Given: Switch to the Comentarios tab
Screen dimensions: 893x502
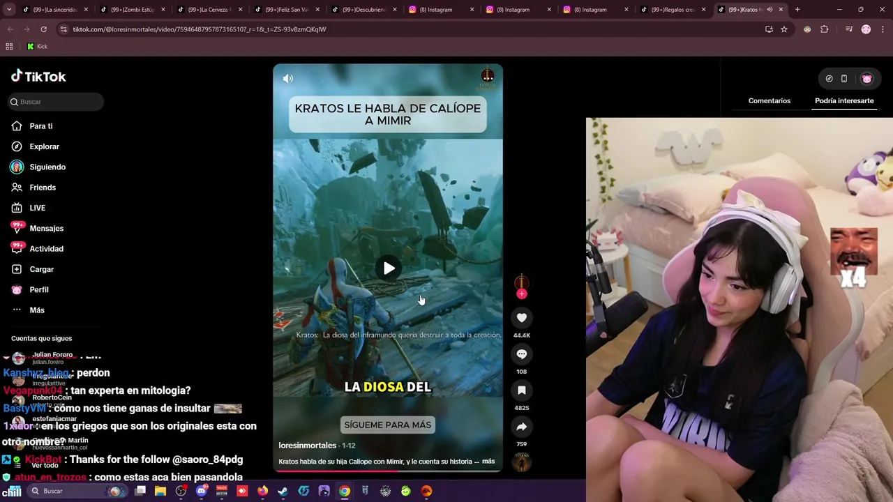Looking at the screenshot, I should coord(770,101).
